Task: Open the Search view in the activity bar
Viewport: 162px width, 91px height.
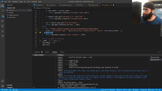Action: click(3, 11)
